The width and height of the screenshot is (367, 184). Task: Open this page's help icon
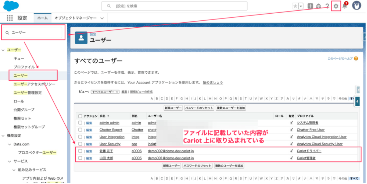tap(356, 58)
